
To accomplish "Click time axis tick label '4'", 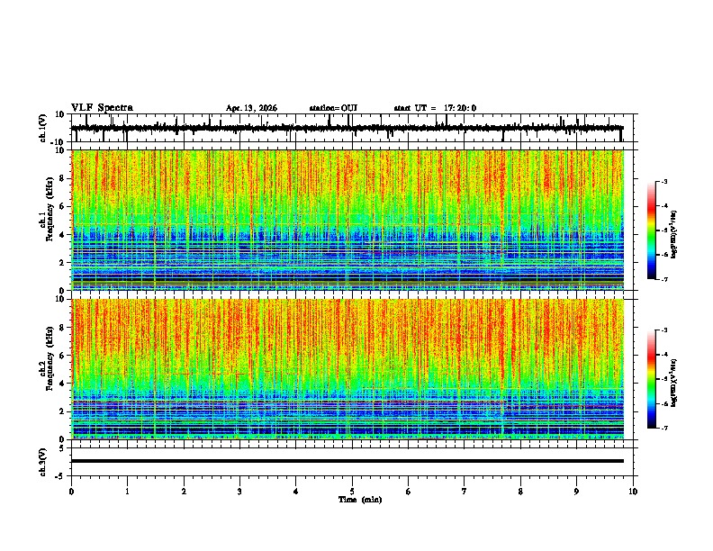I will tap(296, 492).
